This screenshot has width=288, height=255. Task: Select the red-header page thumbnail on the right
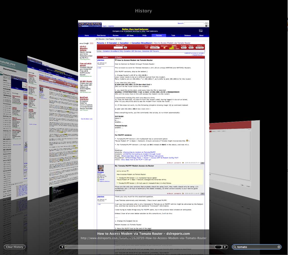click(234, 160)
